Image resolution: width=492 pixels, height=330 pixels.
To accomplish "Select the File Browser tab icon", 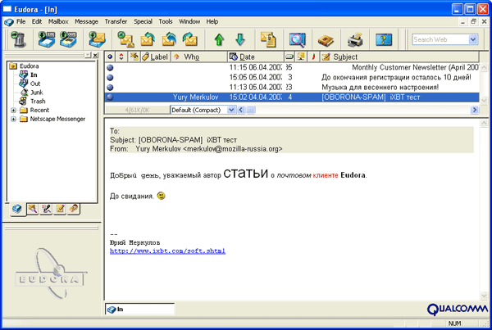I will [33, 209].
